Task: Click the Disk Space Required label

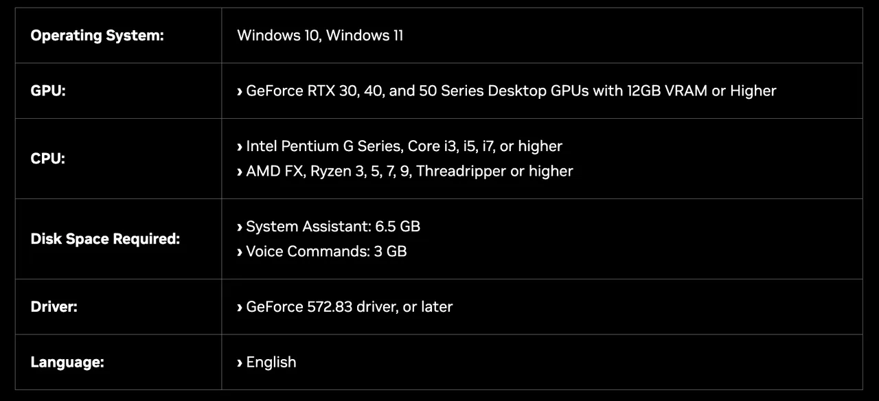Action: (x=105, y=239)
